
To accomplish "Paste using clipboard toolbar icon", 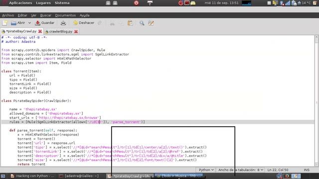I will click(x=130, y=23).
